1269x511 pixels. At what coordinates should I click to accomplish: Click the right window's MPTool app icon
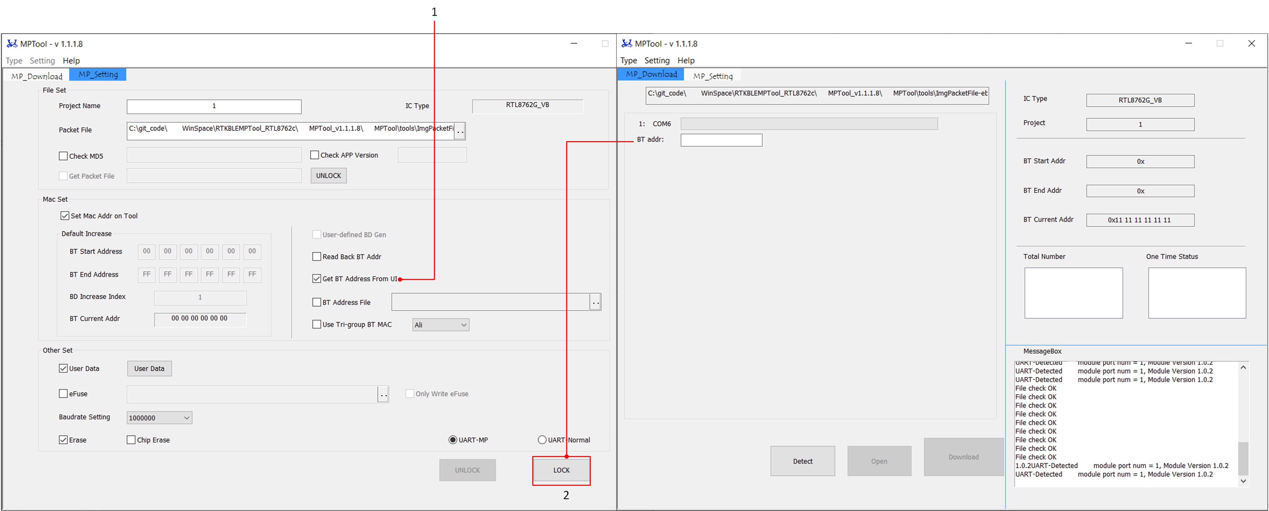[x=626, y=44]
